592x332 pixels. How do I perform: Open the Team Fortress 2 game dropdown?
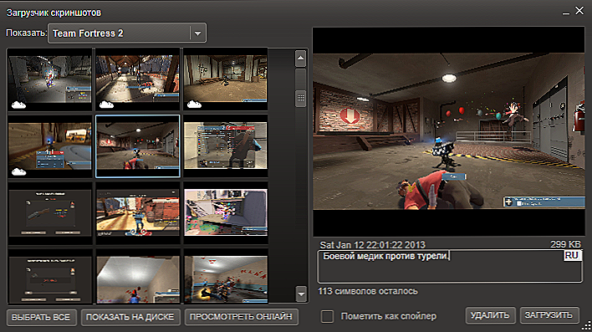click(127, 33)
